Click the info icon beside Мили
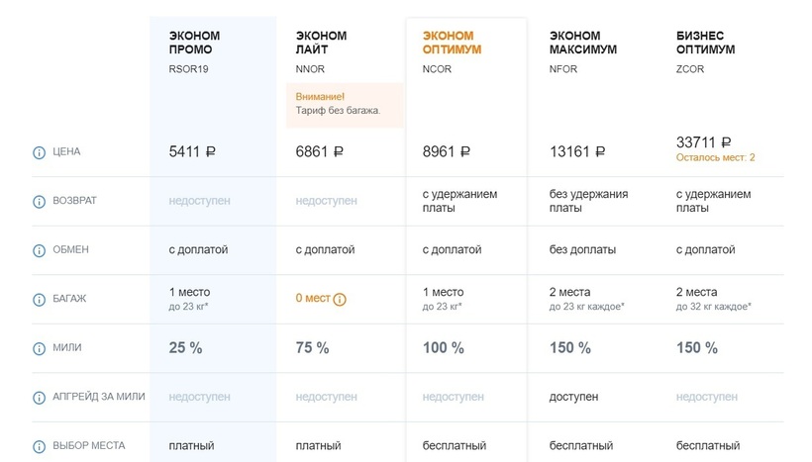812x462 pixels. 40,348
